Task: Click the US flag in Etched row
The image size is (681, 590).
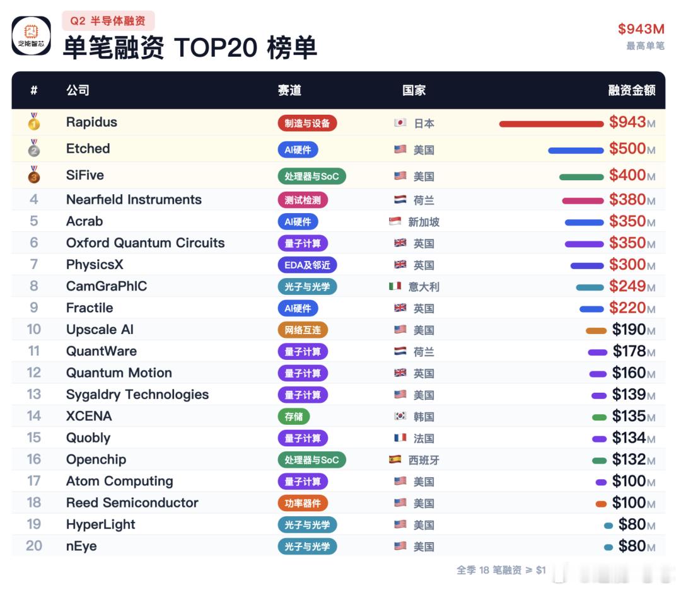Action: point(400,149)
